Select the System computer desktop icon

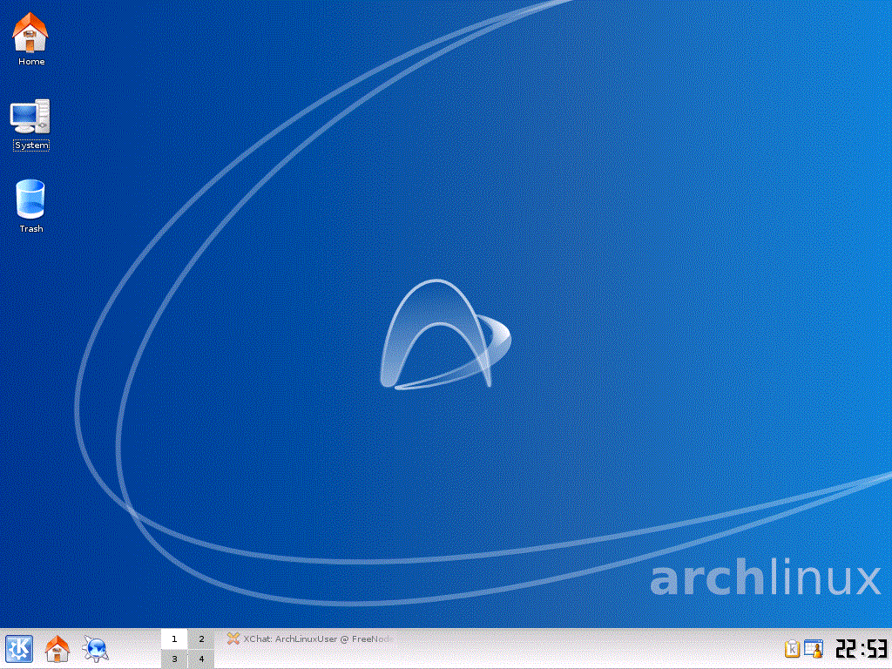click(x=30, y=117)
